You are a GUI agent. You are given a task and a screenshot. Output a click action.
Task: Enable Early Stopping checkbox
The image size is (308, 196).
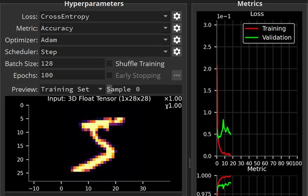tap(110, 75)
